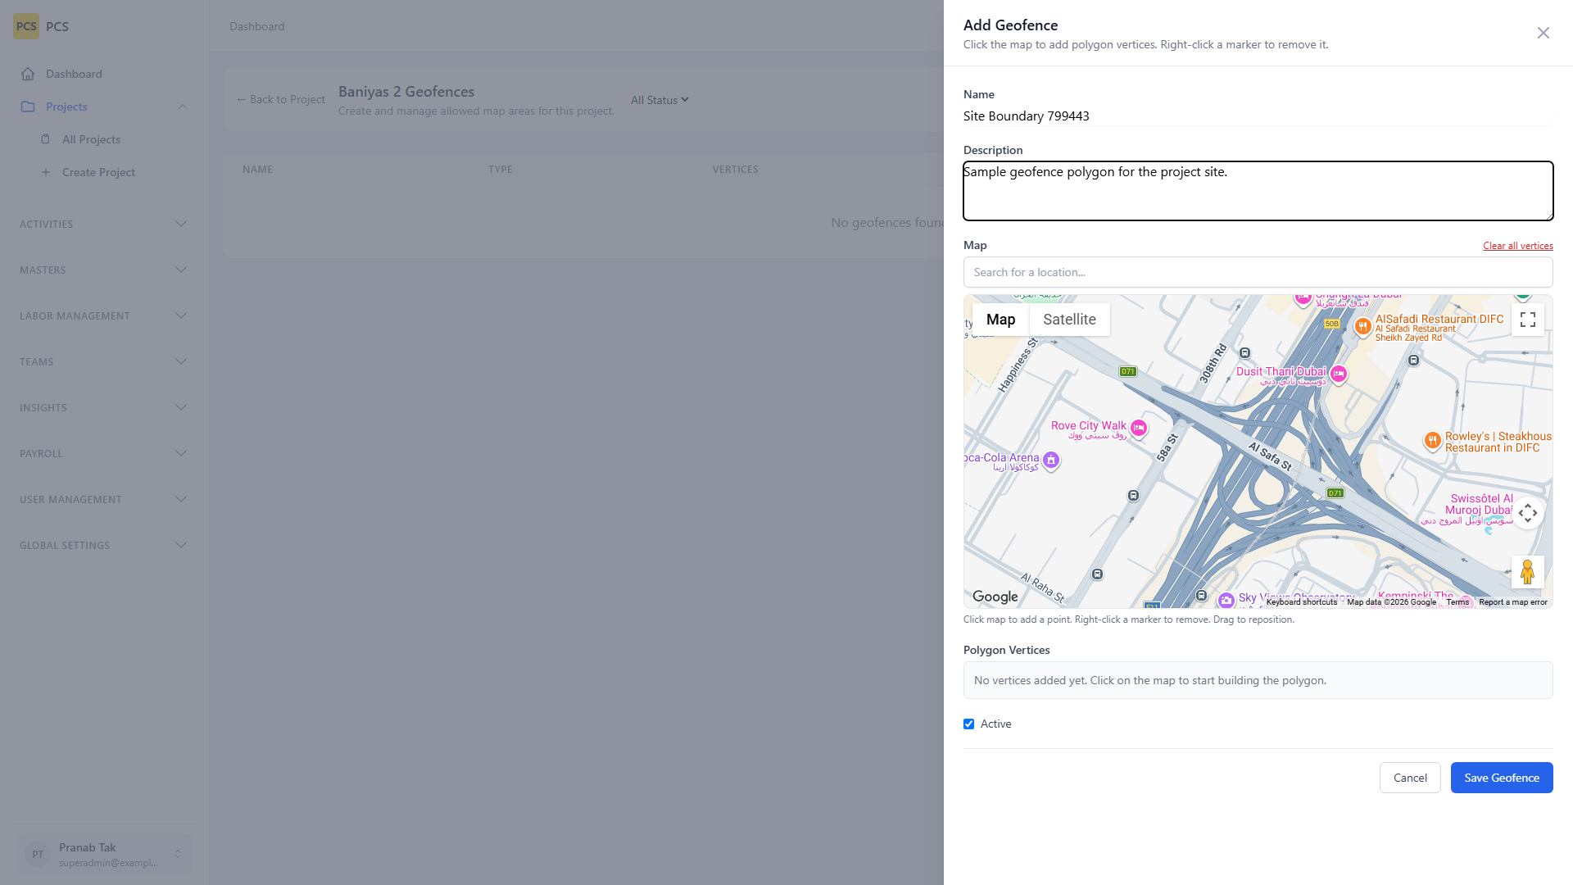Click the Al Safa St road label

point(1270,456)
